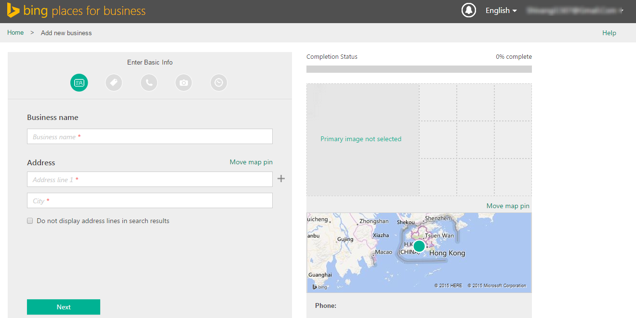This screenshot has height=318, width=636.
Task: Click the Bing logo on the map
Action: pos(319,287)
